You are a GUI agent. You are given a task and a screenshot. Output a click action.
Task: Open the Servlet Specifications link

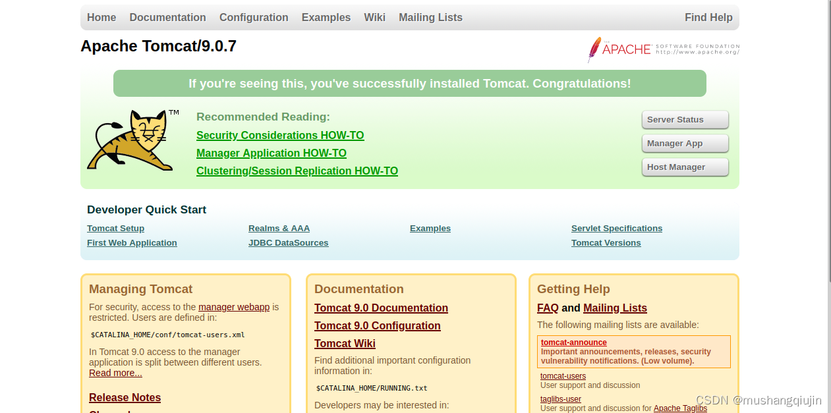tap(617, 229)
